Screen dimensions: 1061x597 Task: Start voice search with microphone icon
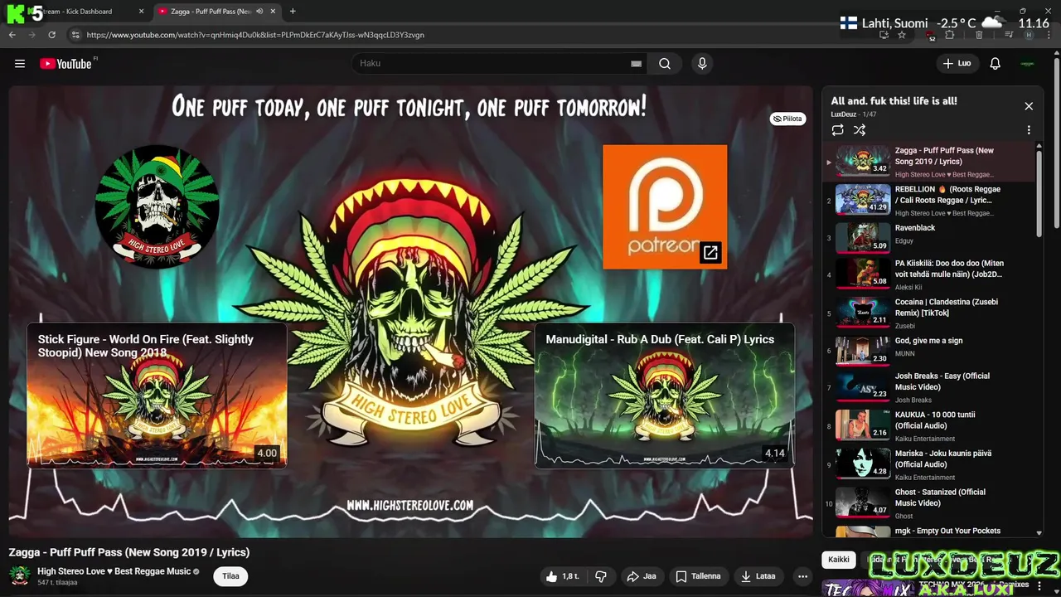702,64
